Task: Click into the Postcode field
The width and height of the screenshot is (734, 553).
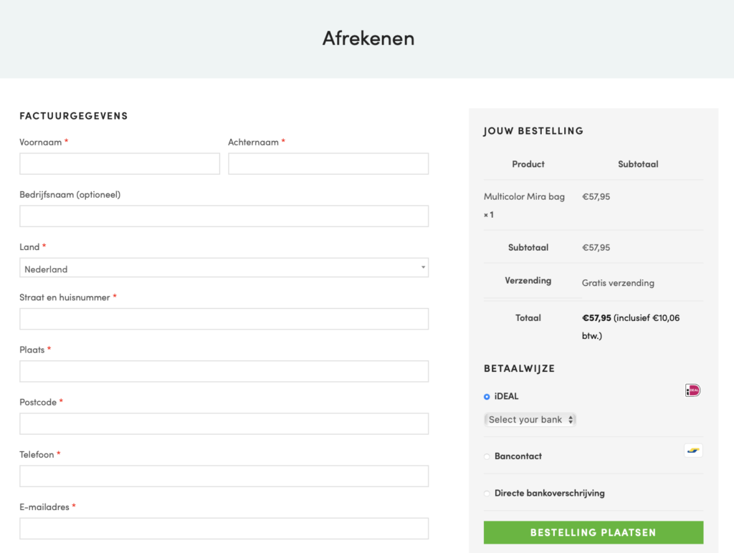Action: (224, 423)
